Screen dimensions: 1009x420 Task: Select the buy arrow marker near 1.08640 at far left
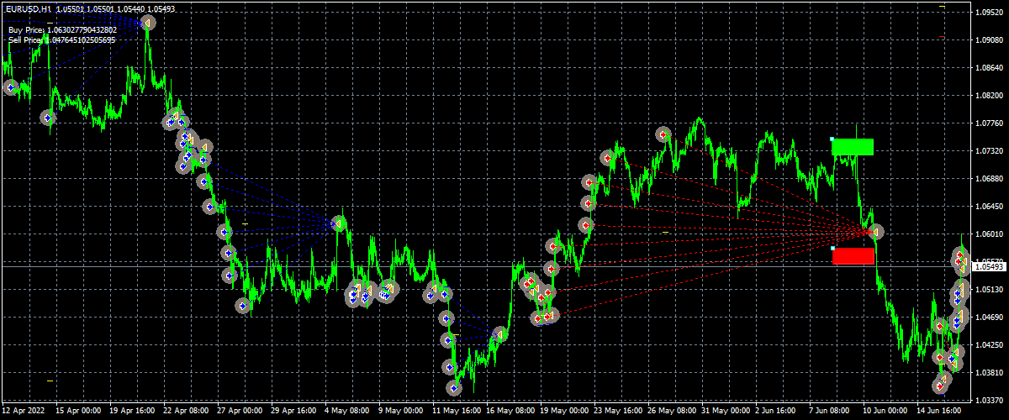click(11, 87)
